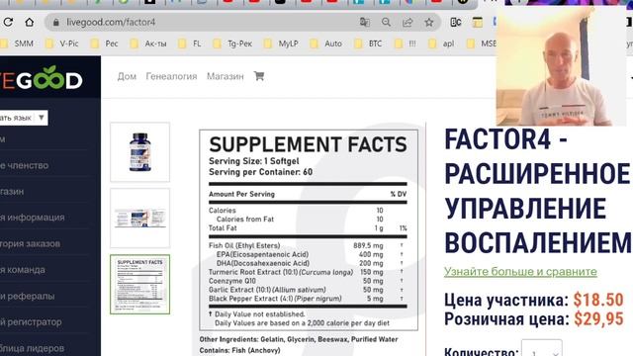The height and width of the screenshot is (356, 633).
Task: Open the apl bookmarks folder
Action: click(442, 44)
